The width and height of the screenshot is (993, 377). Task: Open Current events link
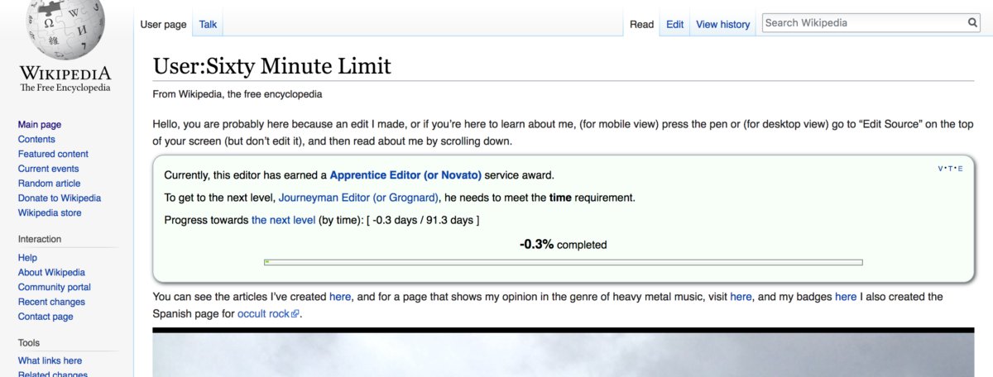tap(48, 169)
